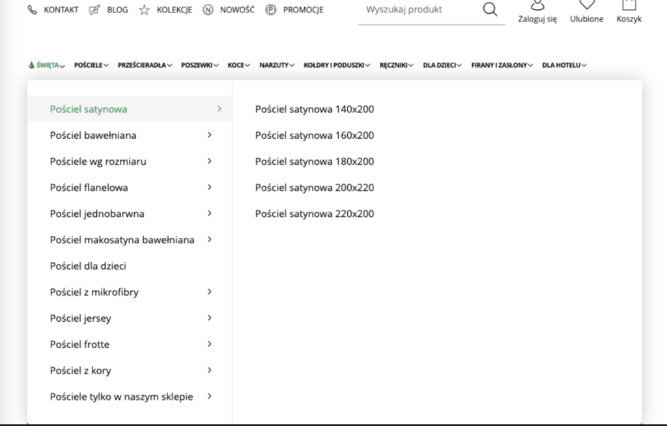Viewport: 667px width, 426px height.
Task: Choose Pościel satynowa 180x200
Action: [315, 162]
